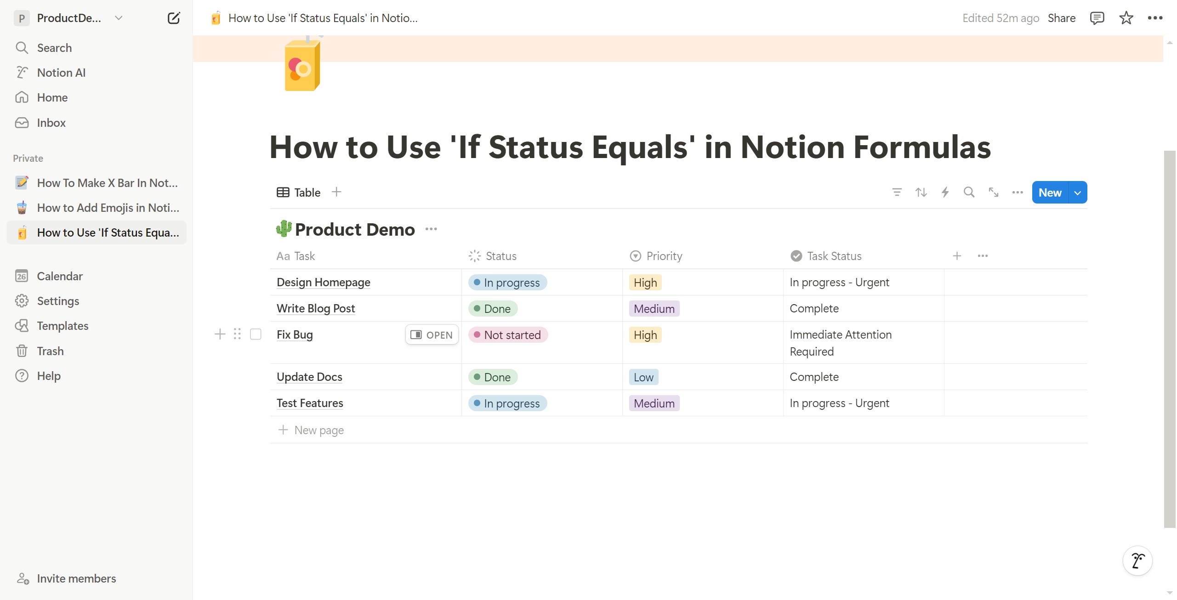The image size is (1177, 600).
Task: Open automations lightning bolt icon
Action: point(945,192)
